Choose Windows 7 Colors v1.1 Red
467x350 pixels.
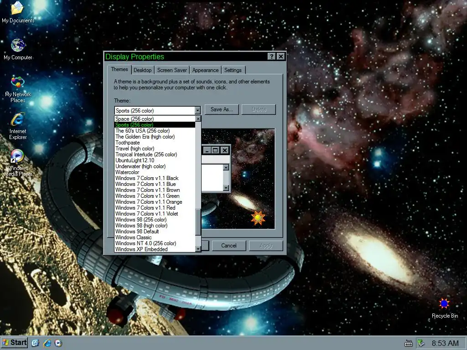tap(155, 208)
